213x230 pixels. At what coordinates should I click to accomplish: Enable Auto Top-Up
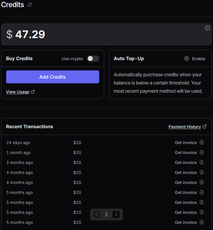click(198, 59)
